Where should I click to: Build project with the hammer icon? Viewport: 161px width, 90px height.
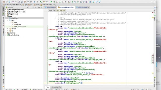point(41,2)
